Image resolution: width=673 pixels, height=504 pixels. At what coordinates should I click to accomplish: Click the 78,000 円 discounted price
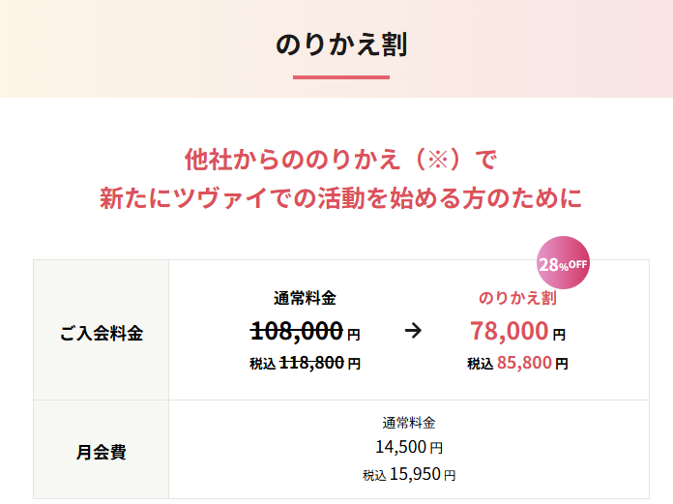(517, 331)
